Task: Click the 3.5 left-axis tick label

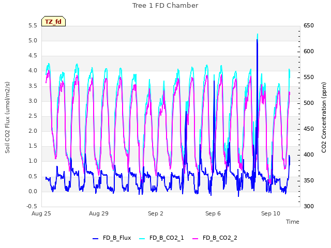Action: [x=33, y=86]
